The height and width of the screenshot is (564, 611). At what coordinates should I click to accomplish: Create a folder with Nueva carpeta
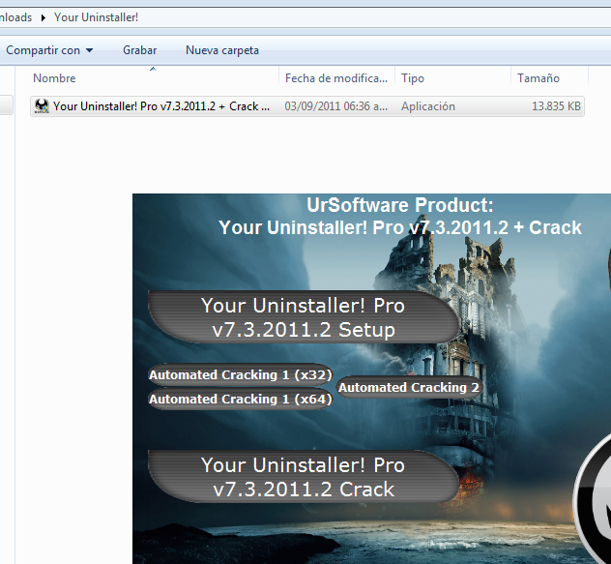[x=222, y=50]
